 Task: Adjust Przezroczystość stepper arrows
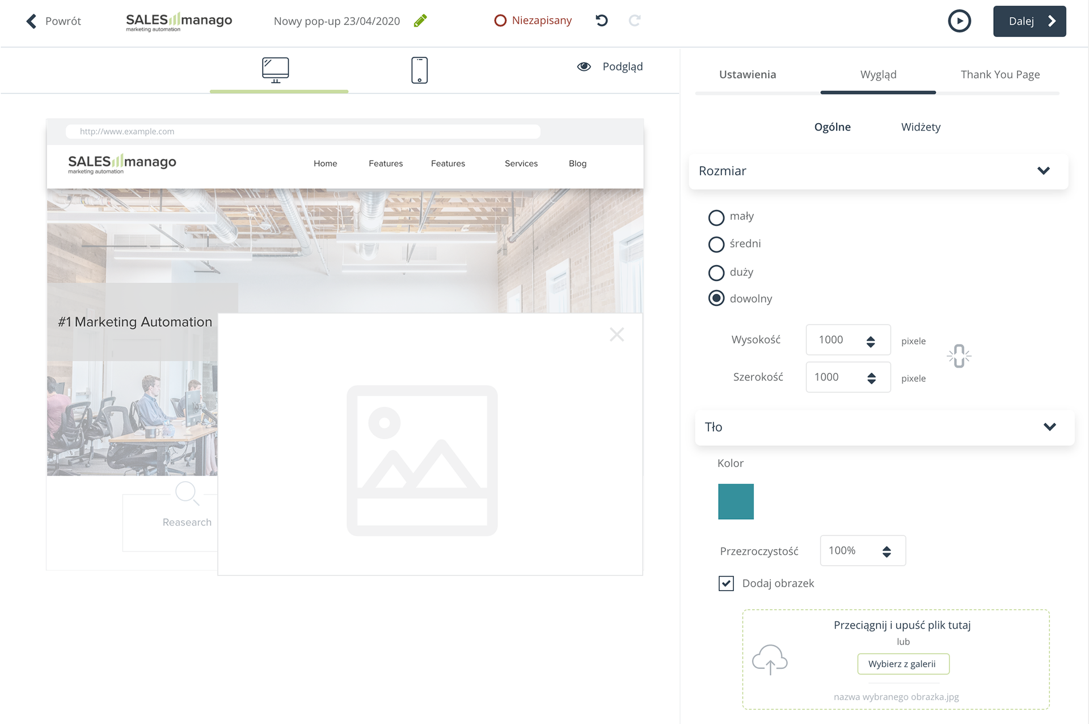pyautogui.click(x=887, y=551)
